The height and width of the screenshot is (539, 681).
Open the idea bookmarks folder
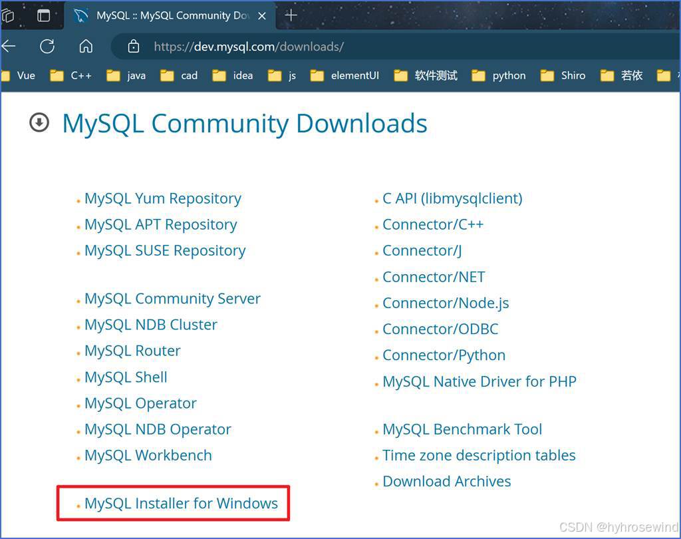pos(232,76)
